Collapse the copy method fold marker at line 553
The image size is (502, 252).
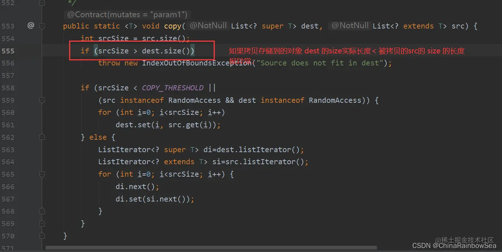(x=42, y=26)
